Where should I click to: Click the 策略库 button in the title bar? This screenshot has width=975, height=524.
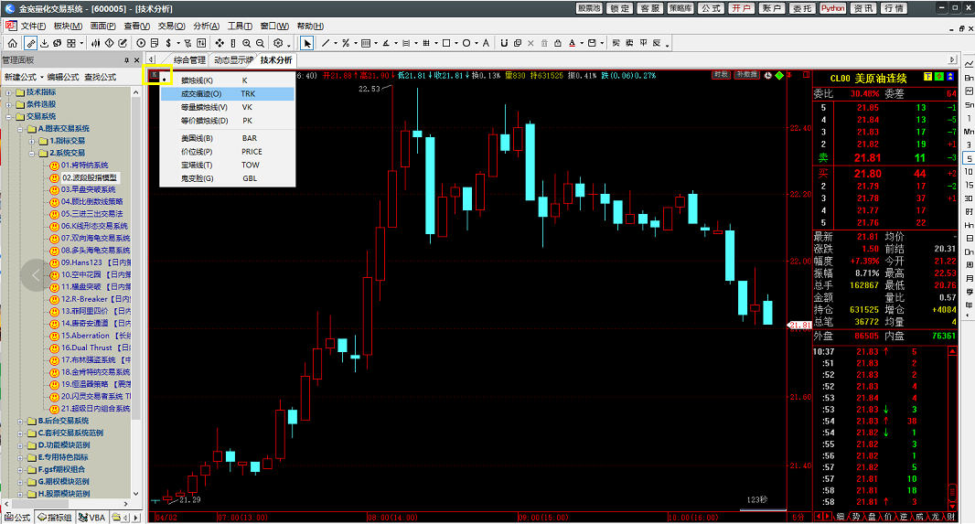(680, 8)
